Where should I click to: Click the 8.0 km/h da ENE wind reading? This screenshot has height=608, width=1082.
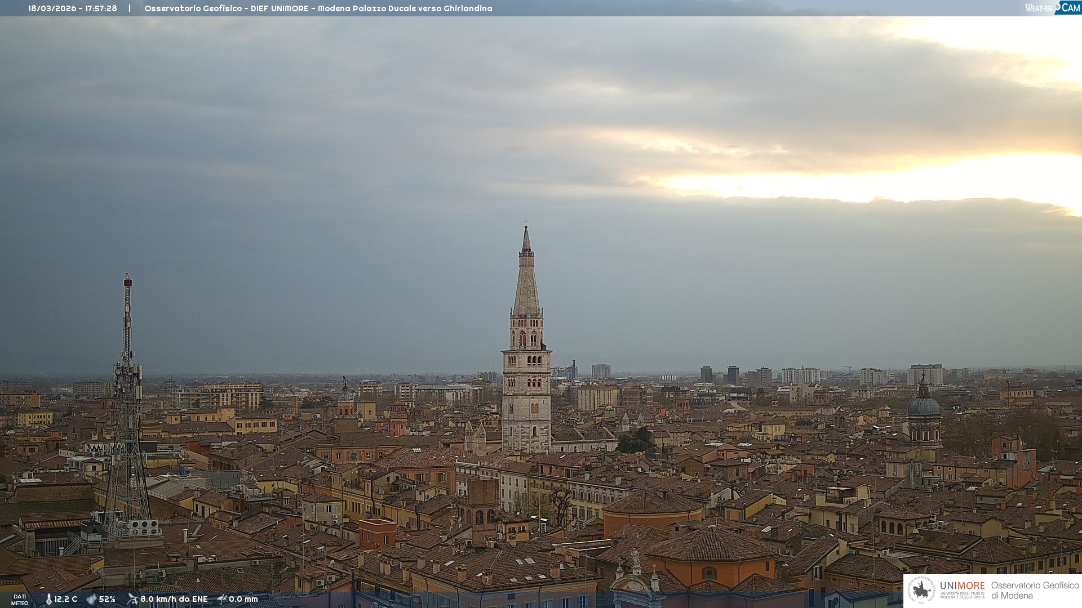174,599
